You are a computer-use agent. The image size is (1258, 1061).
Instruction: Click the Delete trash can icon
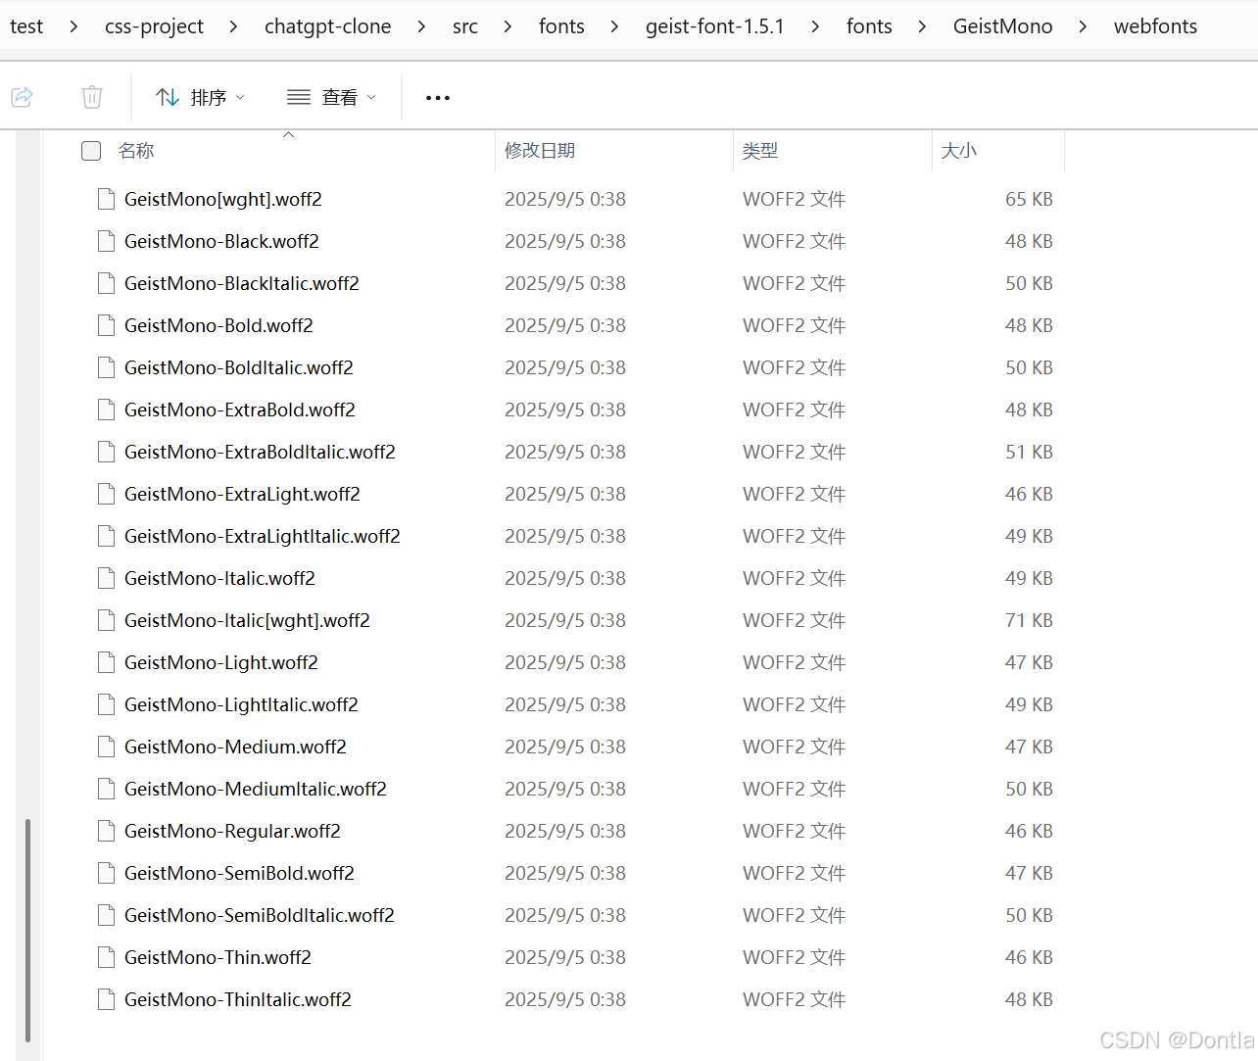pyautogui.click(x=92, y=97)
